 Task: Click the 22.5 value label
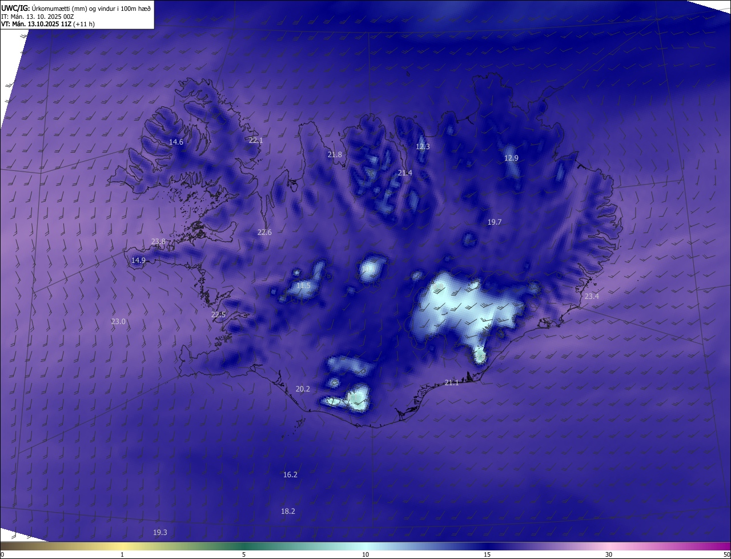coord(219,314)
